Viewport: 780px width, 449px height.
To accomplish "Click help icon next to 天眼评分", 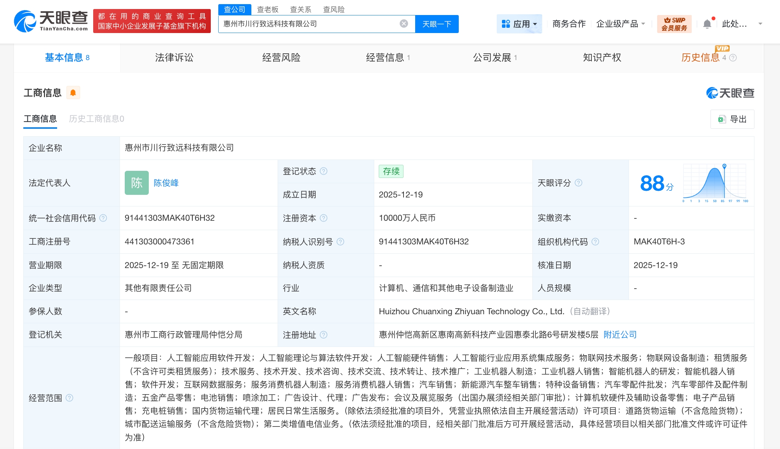I will 579,183.
